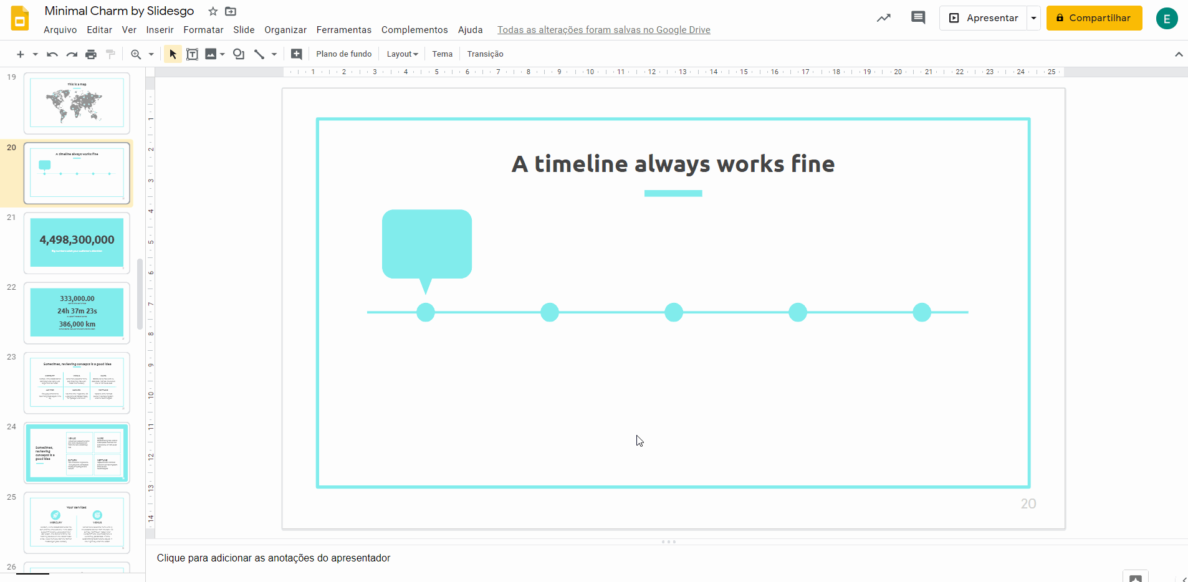The height and width of the screenshot is (582, 1188).
Task: Open new slide layout dropdown arrow
Action: 36,54
